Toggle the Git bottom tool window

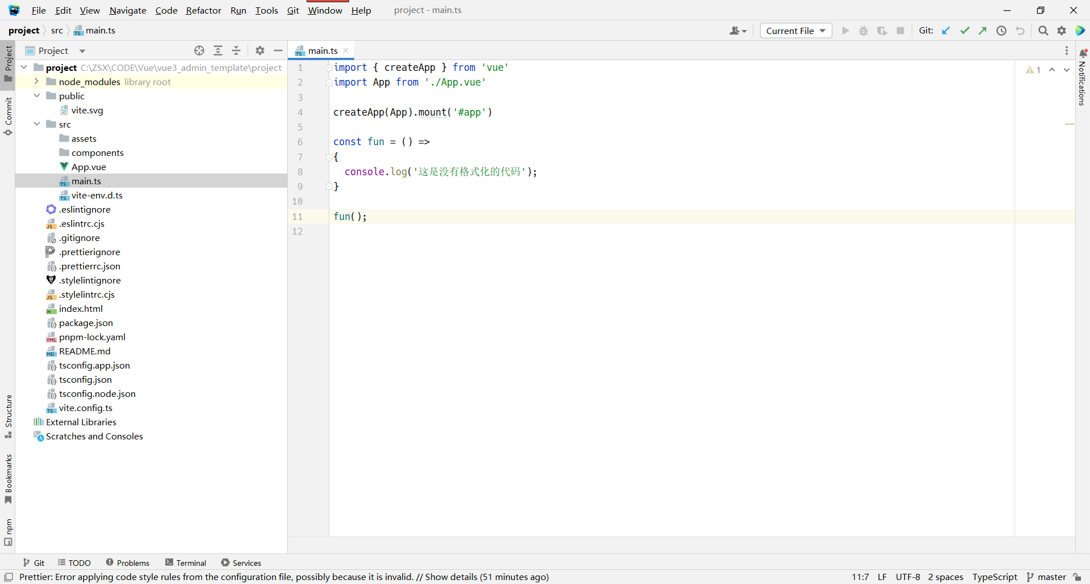(x=33, y=562)
